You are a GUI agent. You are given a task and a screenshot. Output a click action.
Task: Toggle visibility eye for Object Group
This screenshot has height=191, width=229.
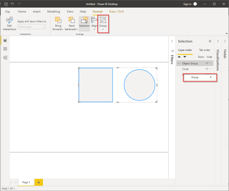(207, 63)
